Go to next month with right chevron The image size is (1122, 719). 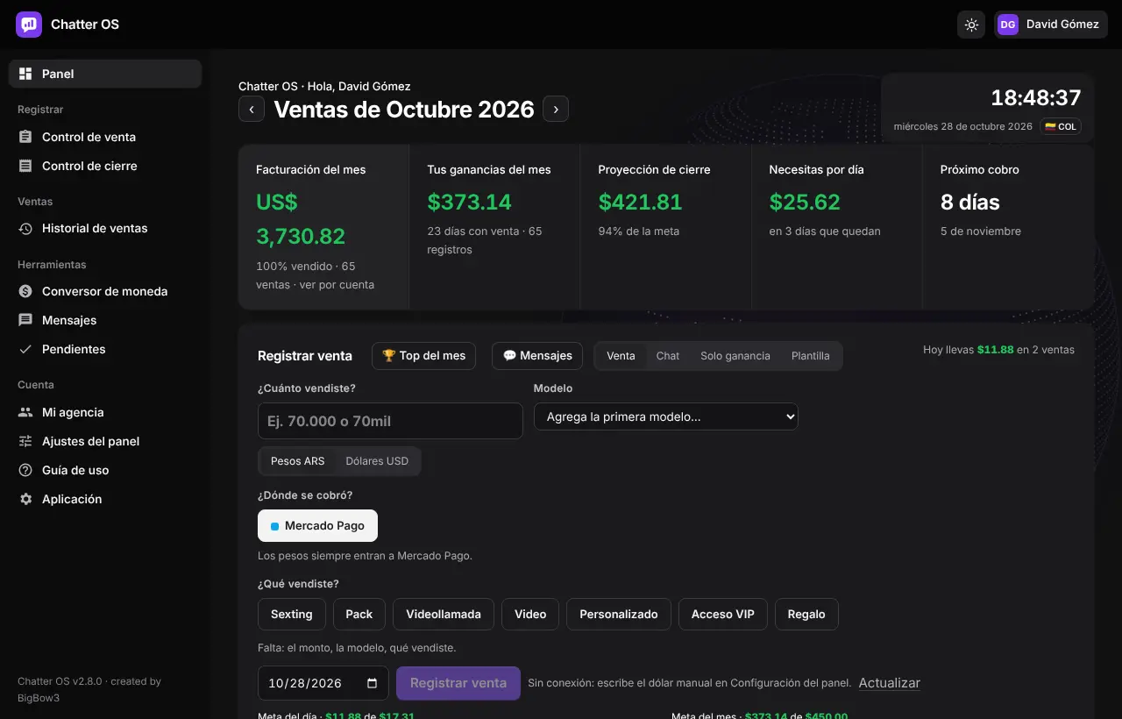tap(556, 110)
